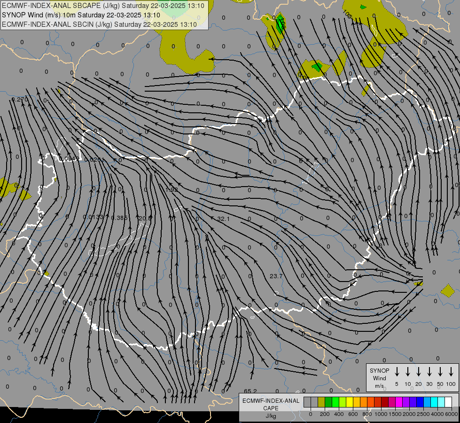Click the 6000 label under color scale

point(452,414)
